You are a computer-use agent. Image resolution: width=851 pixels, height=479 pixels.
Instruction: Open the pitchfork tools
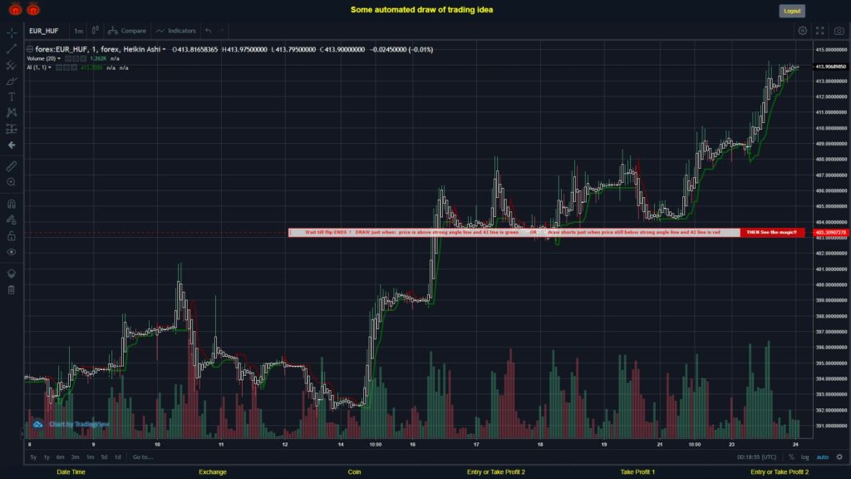pyautogui.click(x=12, y=65)
